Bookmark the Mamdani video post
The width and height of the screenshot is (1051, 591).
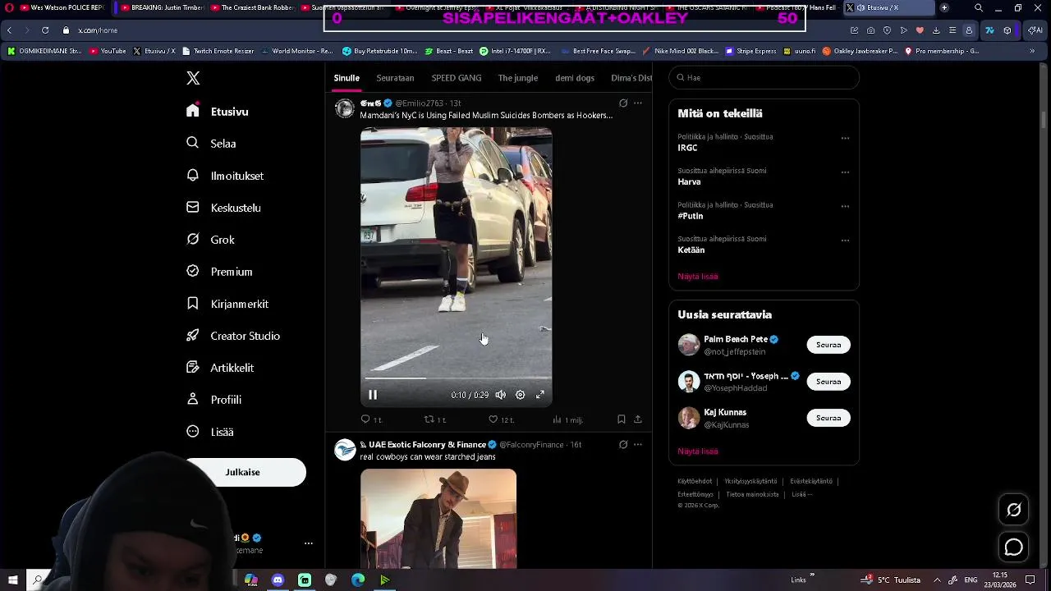click(621, 419)
